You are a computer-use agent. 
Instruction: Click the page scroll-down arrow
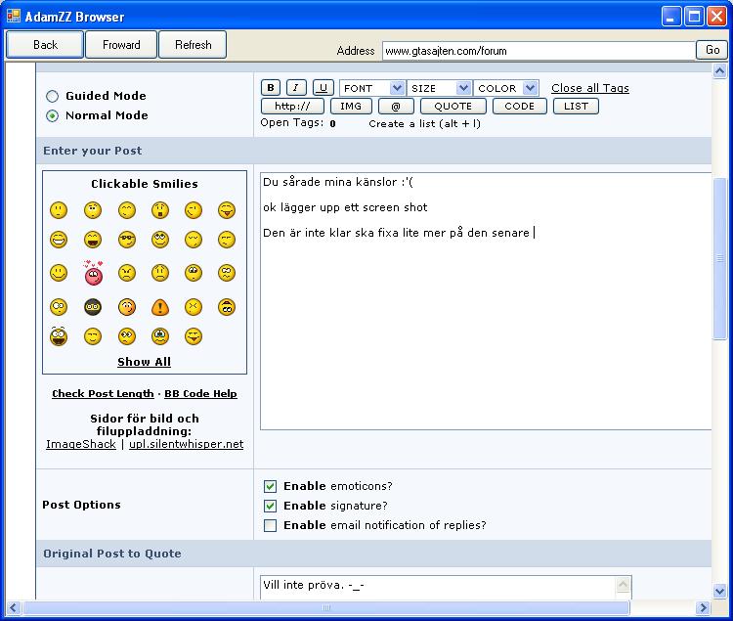(720, 592)
